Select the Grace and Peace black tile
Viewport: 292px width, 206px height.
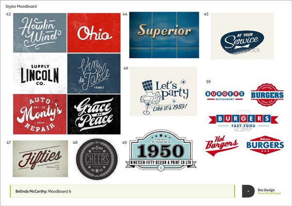coord(93,114)
